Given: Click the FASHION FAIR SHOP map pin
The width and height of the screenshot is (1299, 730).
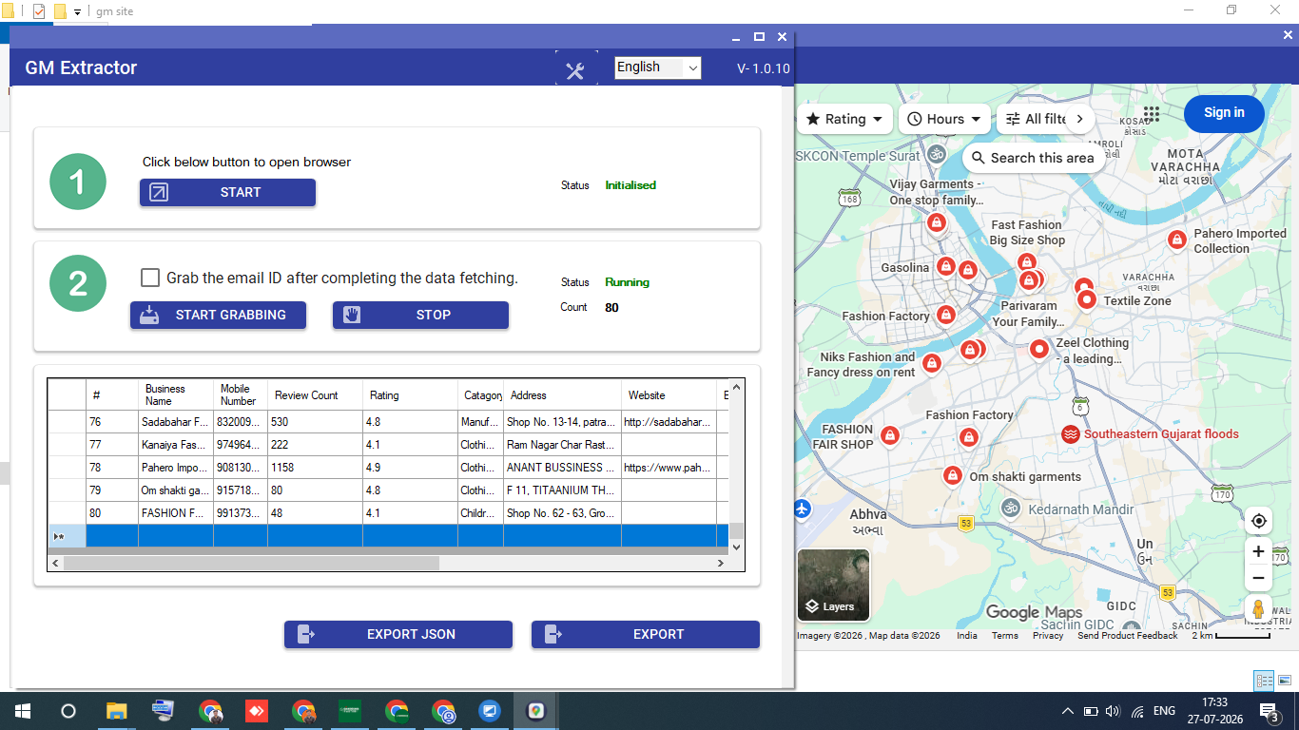Looking at the screenshot, I should coord(890,435).
